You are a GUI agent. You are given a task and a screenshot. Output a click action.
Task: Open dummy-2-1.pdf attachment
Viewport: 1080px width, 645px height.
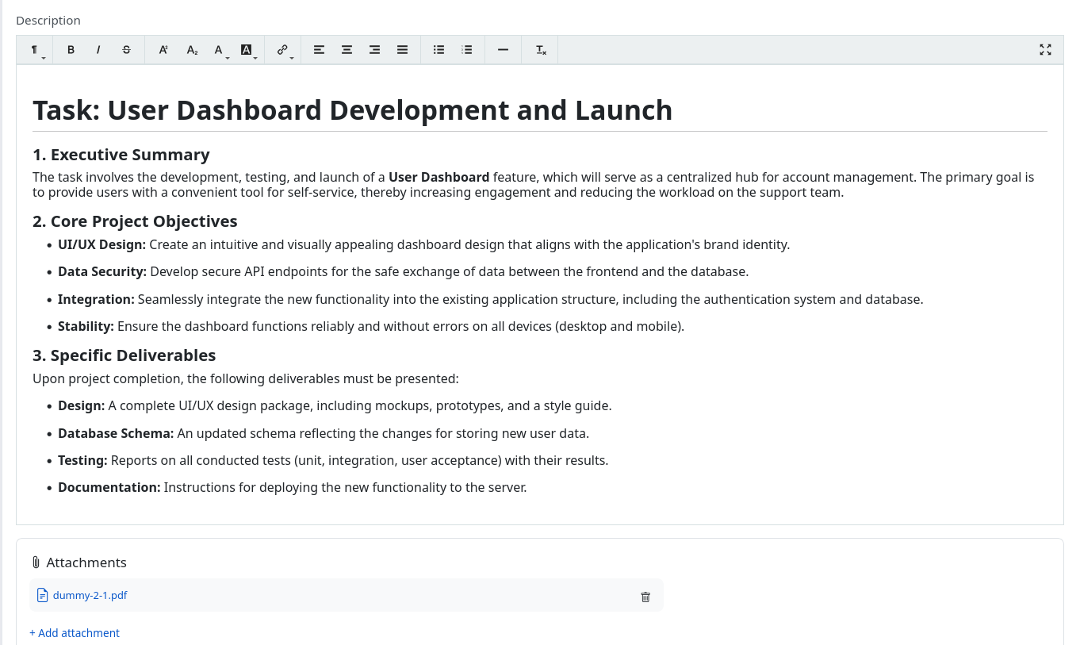pyautogui.click(x=89, y=595)
